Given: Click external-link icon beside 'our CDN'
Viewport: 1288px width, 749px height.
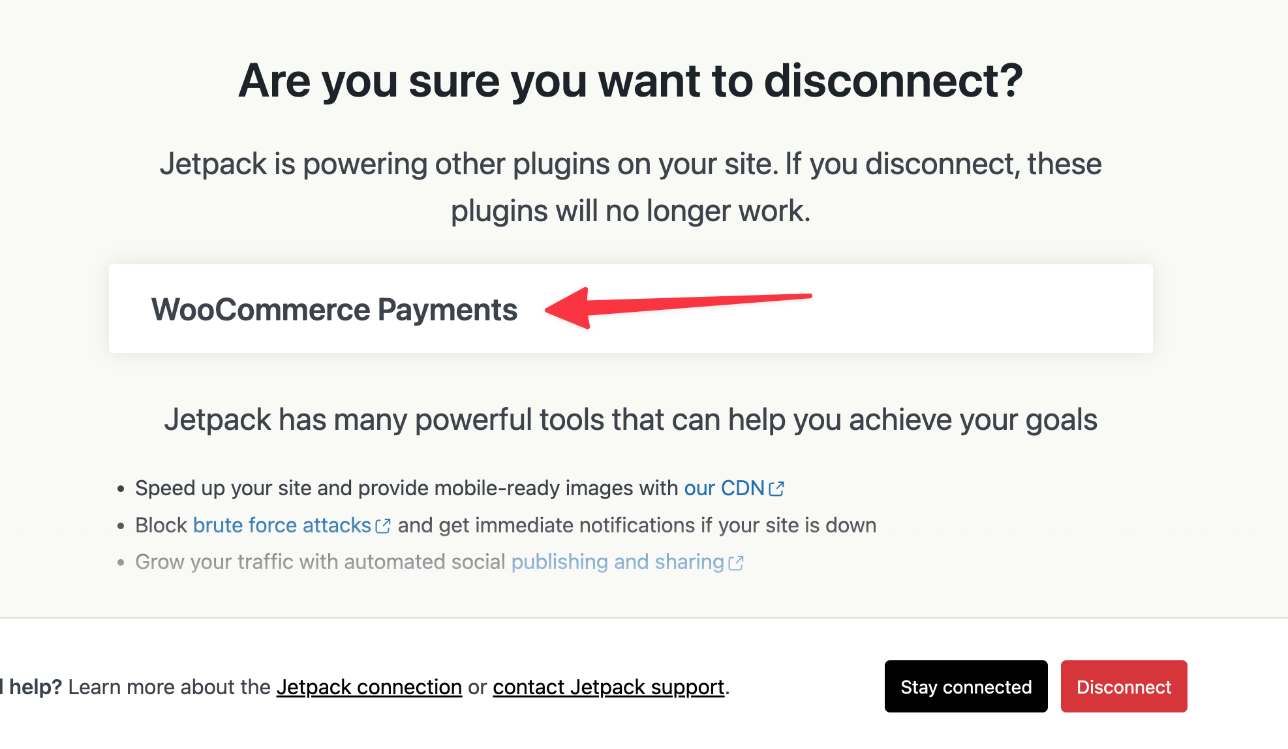Looking at the screenshot, I should coord(776,489).
